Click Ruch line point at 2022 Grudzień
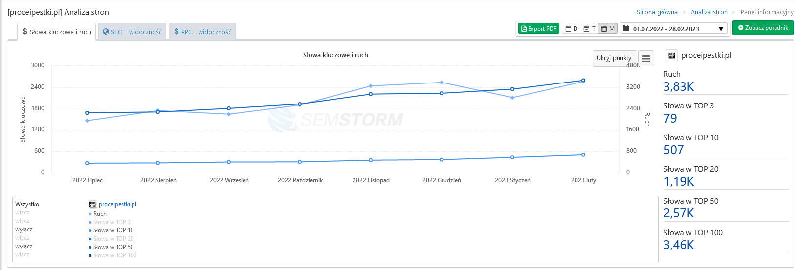The height and width of the screenshot is (270, 797). (x=442, y=83)
